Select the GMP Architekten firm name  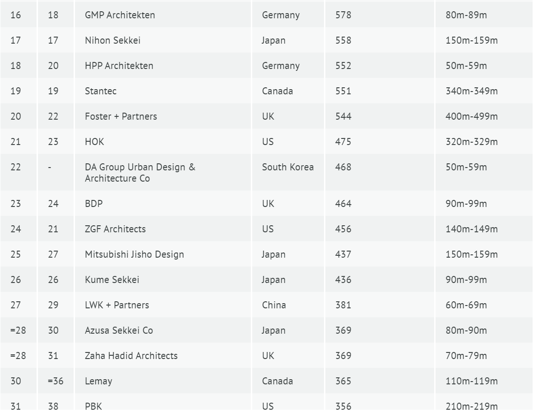pyautogui.click(x=120, y=15)
